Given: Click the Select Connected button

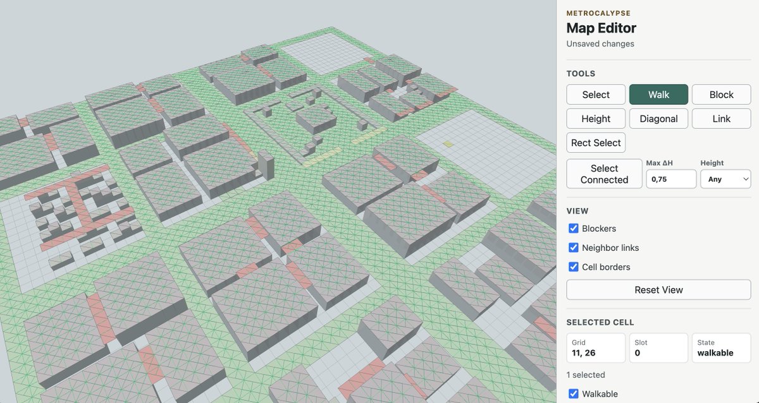Looking at the screenshot, I should click(x=604, y=174).
